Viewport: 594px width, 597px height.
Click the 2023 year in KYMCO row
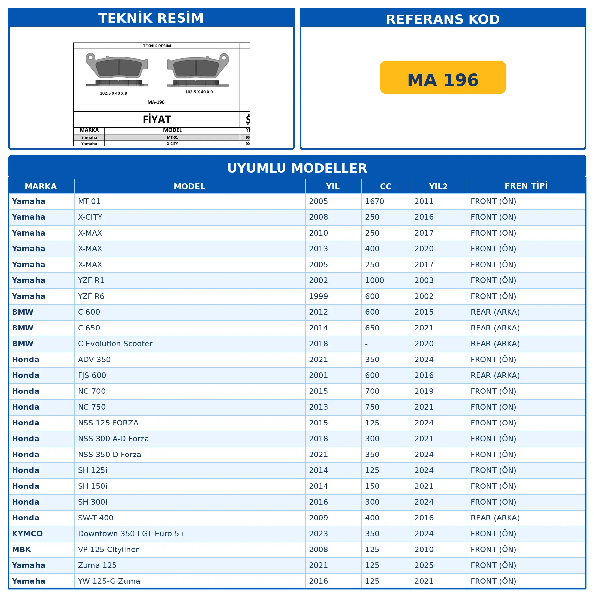(318, 534)
